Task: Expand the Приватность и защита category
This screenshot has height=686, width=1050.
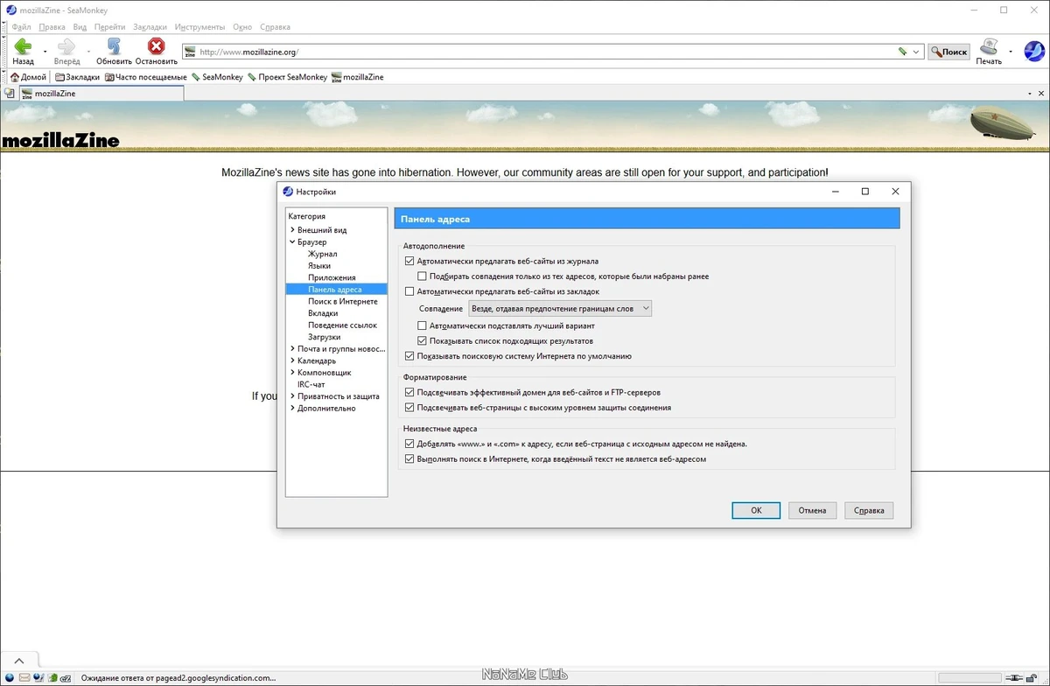Action: (292, 396)
